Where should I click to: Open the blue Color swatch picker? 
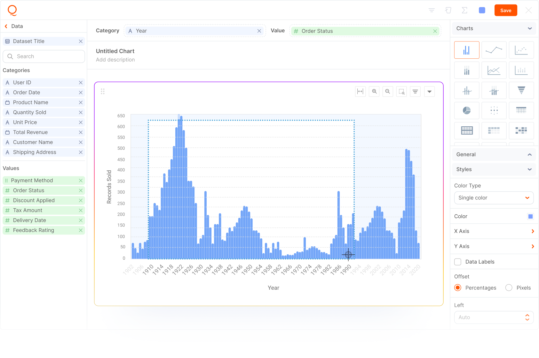[530, 217]
